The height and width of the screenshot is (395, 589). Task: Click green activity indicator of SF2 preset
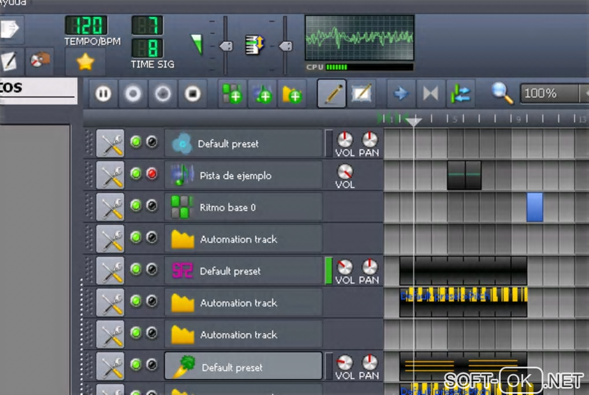coord(329,271)
